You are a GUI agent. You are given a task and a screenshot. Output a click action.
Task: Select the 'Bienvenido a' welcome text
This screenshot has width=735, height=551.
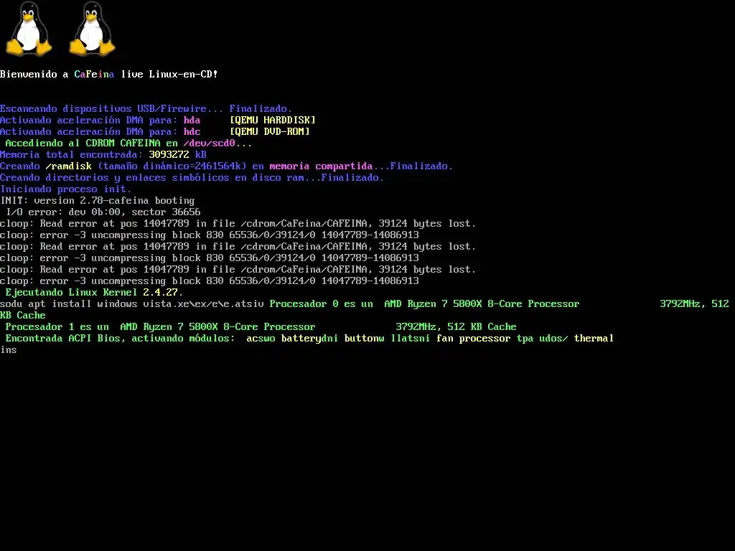point(34,74)
